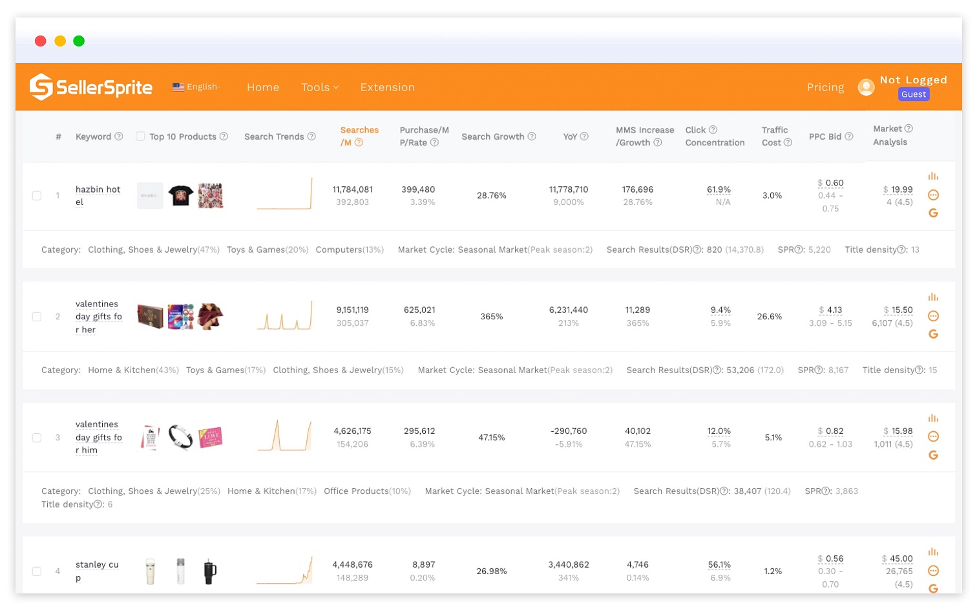Open the Extension menu item
Screen dimensions: 977x609
point(388,87)
